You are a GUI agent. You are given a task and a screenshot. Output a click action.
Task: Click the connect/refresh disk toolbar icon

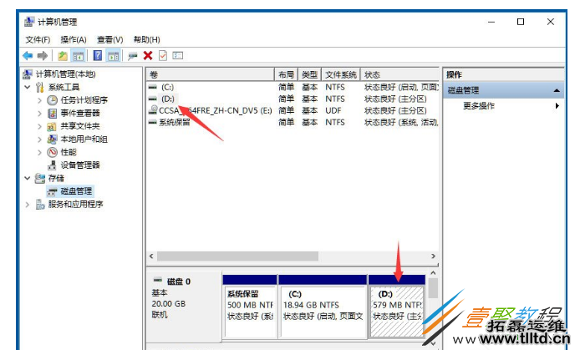point(133,56)
